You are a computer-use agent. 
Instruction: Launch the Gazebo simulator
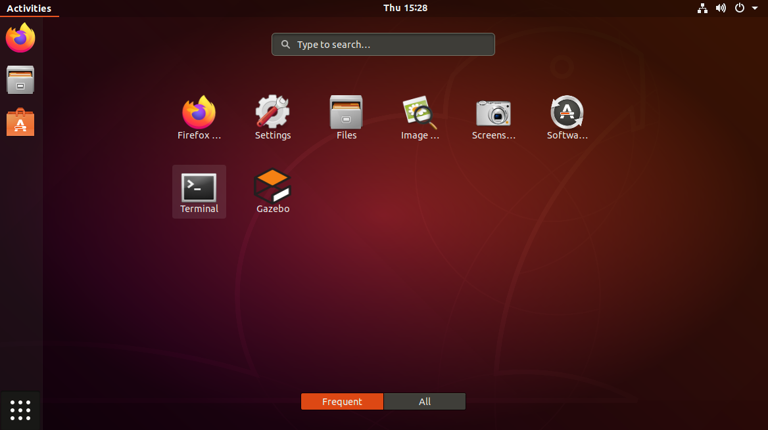(x=273, y=191)
